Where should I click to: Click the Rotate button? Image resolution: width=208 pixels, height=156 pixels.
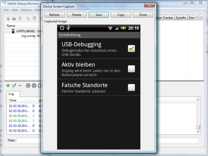click(77, 15)
